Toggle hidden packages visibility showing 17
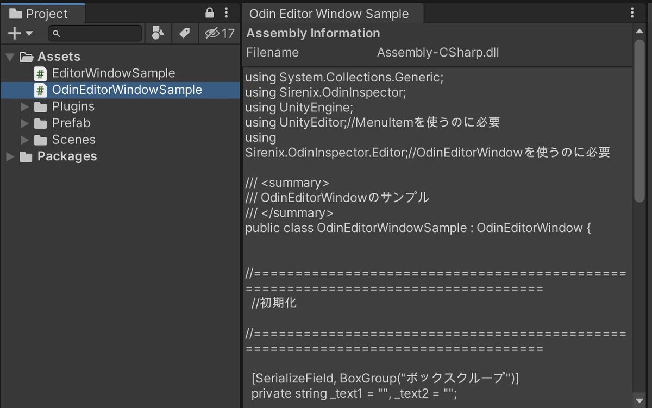Image resolution: width=652 pixels, height=408 pixels. point(220,34)
